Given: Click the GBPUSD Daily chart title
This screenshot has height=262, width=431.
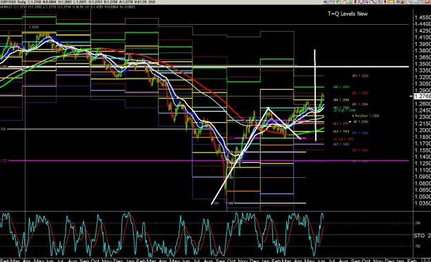Looking at the screenshot, I should (x=12, y=2).
